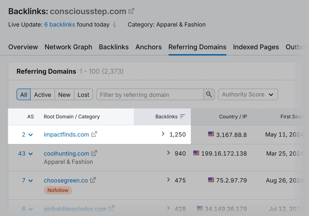This screenshot has height=216, width=309.
Task: Expand the 940 backlinks of coolhunting.com
Action: (x=168, y=153)
